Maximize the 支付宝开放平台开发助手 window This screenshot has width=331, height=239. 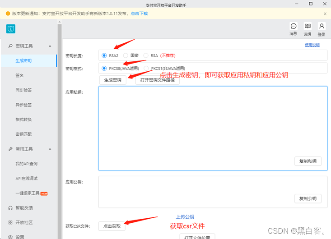tap(311, 4)
